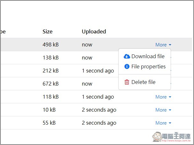Viewport: 194px width, 145px height.
Task: Click '2 seconds ago' beside 55 kB
Action: tap(99, 123)
